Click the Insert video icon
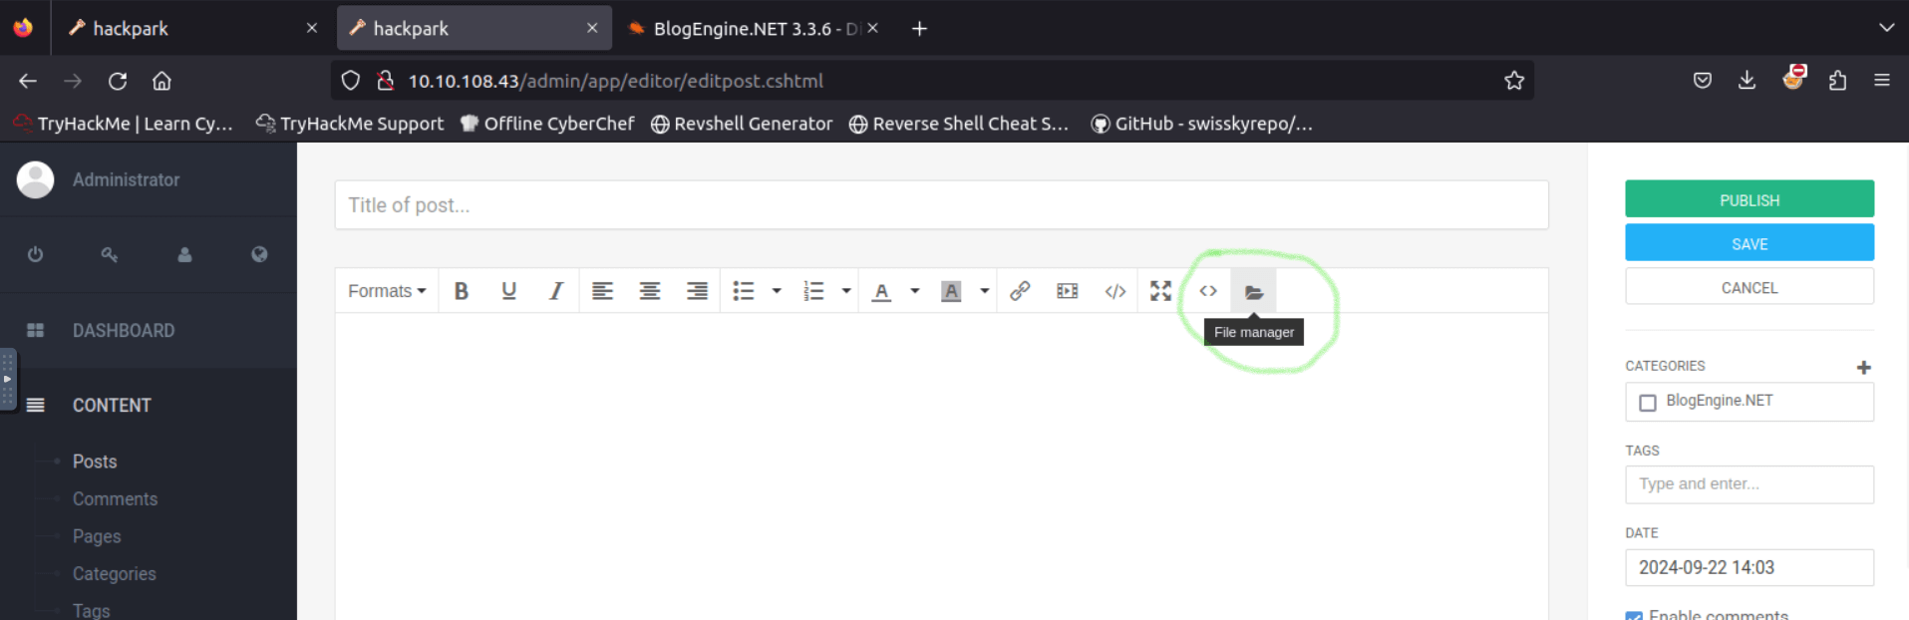 (x=1067, y=291)
